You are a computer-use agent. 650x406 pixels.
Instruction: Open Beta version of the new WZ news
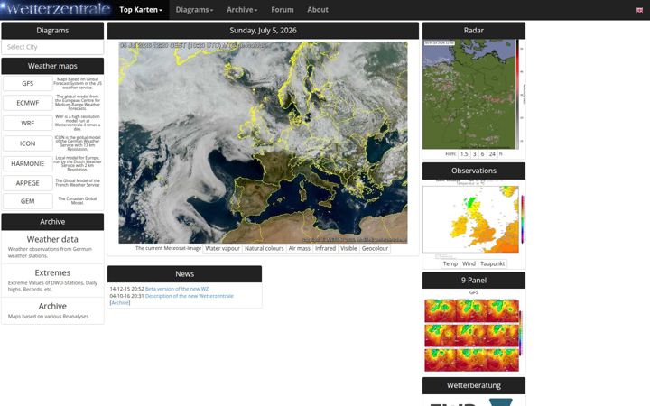coord(177,289)
